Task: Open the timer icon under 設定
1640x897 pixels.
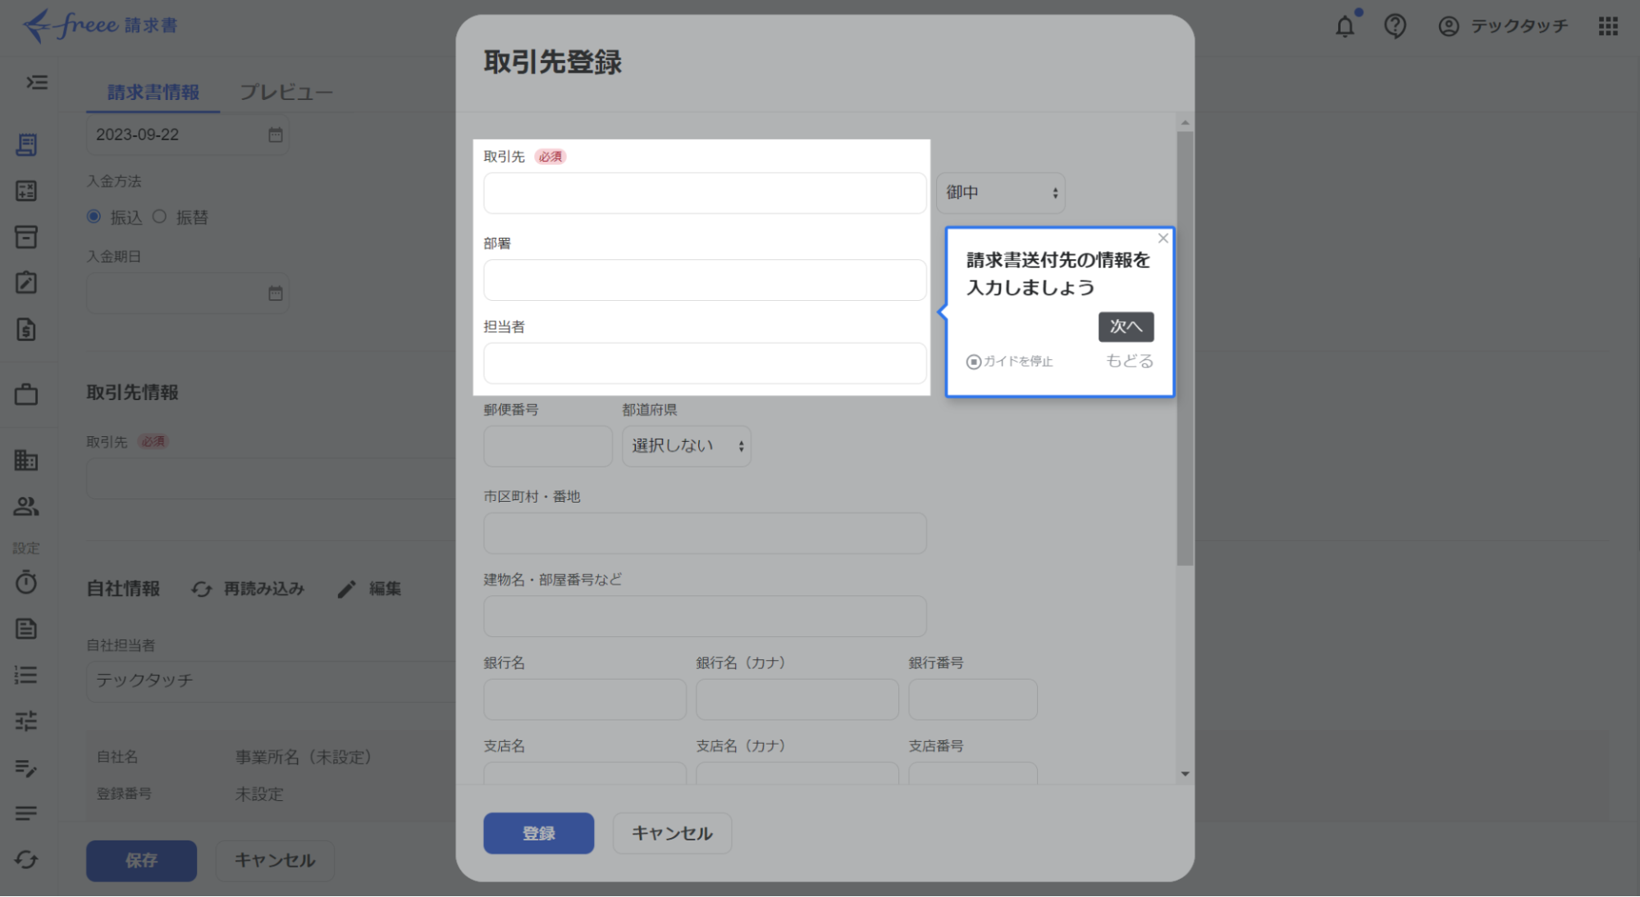Action: click(x=27, y=583)
